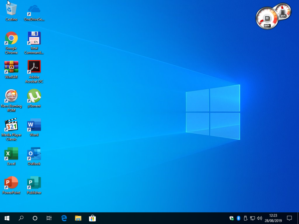Open the Start menu
Viewport: 299px width, 224px height.
tap(6, 218)
